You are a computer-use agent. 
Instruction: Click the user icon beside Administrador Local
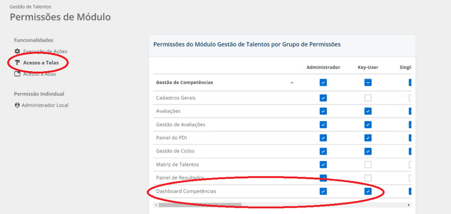coord(17,105)
